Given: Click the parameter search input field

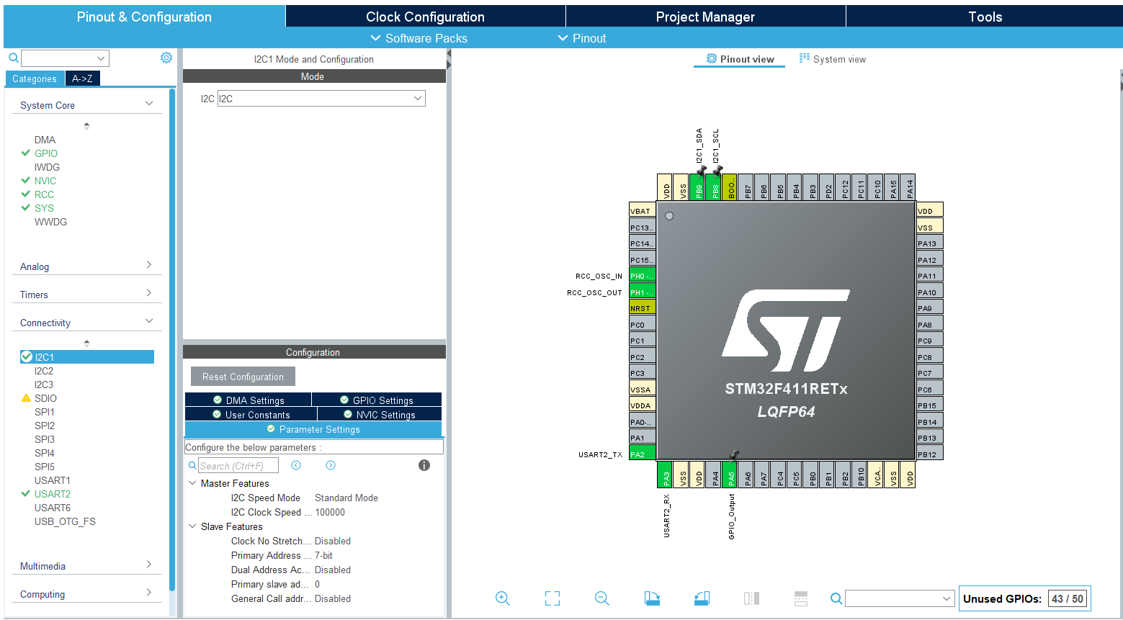Looking at the screenshot, I should (x=238, y=466).
